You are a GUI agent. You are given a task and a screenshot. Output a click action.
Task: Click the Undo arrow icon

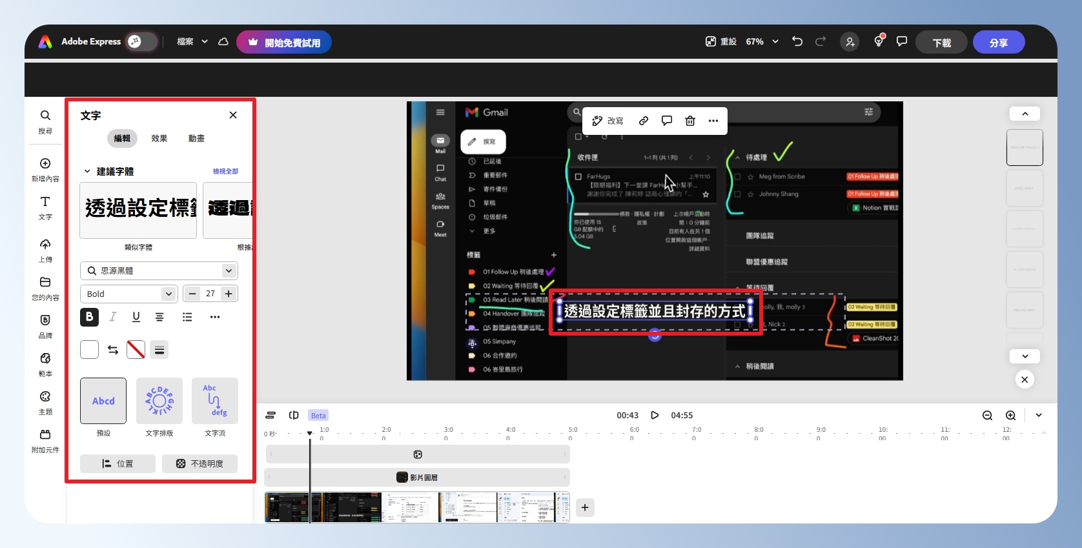(797, 41)
